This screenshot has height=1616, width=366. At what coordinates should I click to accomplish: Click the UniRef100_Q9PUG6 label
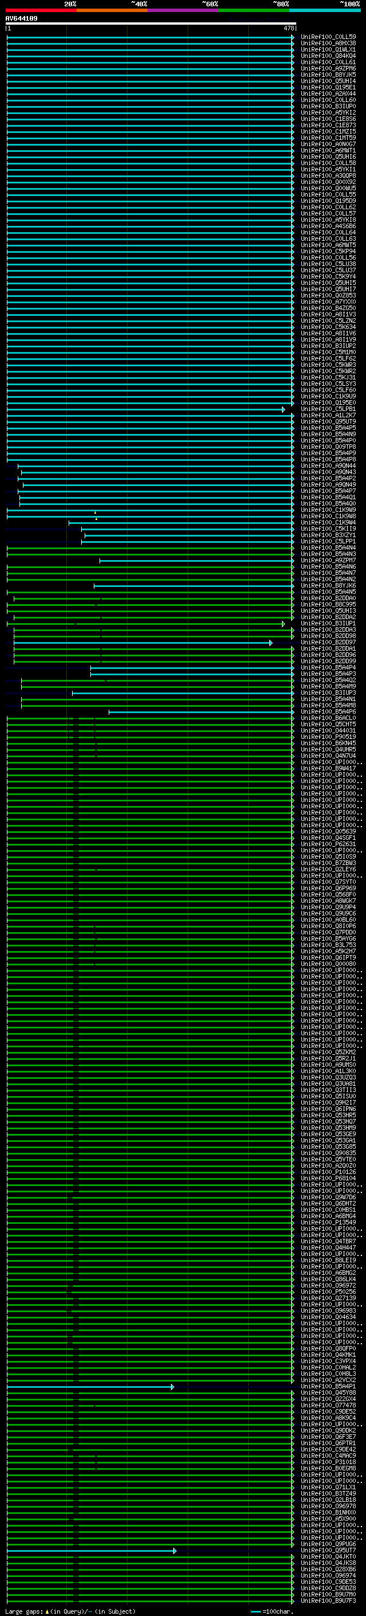(x=328, y=1544)
